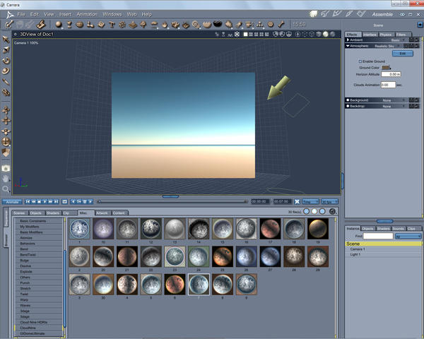Open the Animation menu

click(x=87, y=14)
